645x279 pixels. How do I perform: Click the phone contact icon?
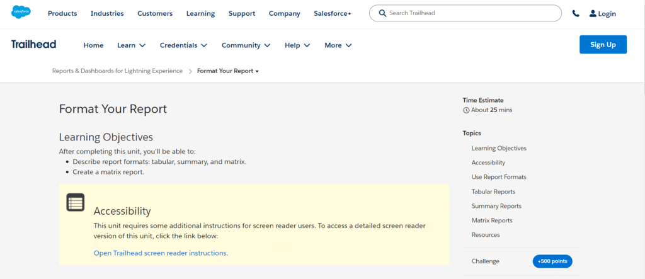coord(576,14)
